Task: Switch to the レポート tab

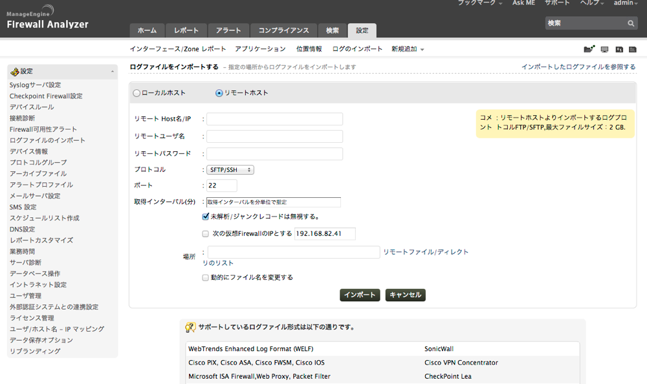Action: point(186,30)
